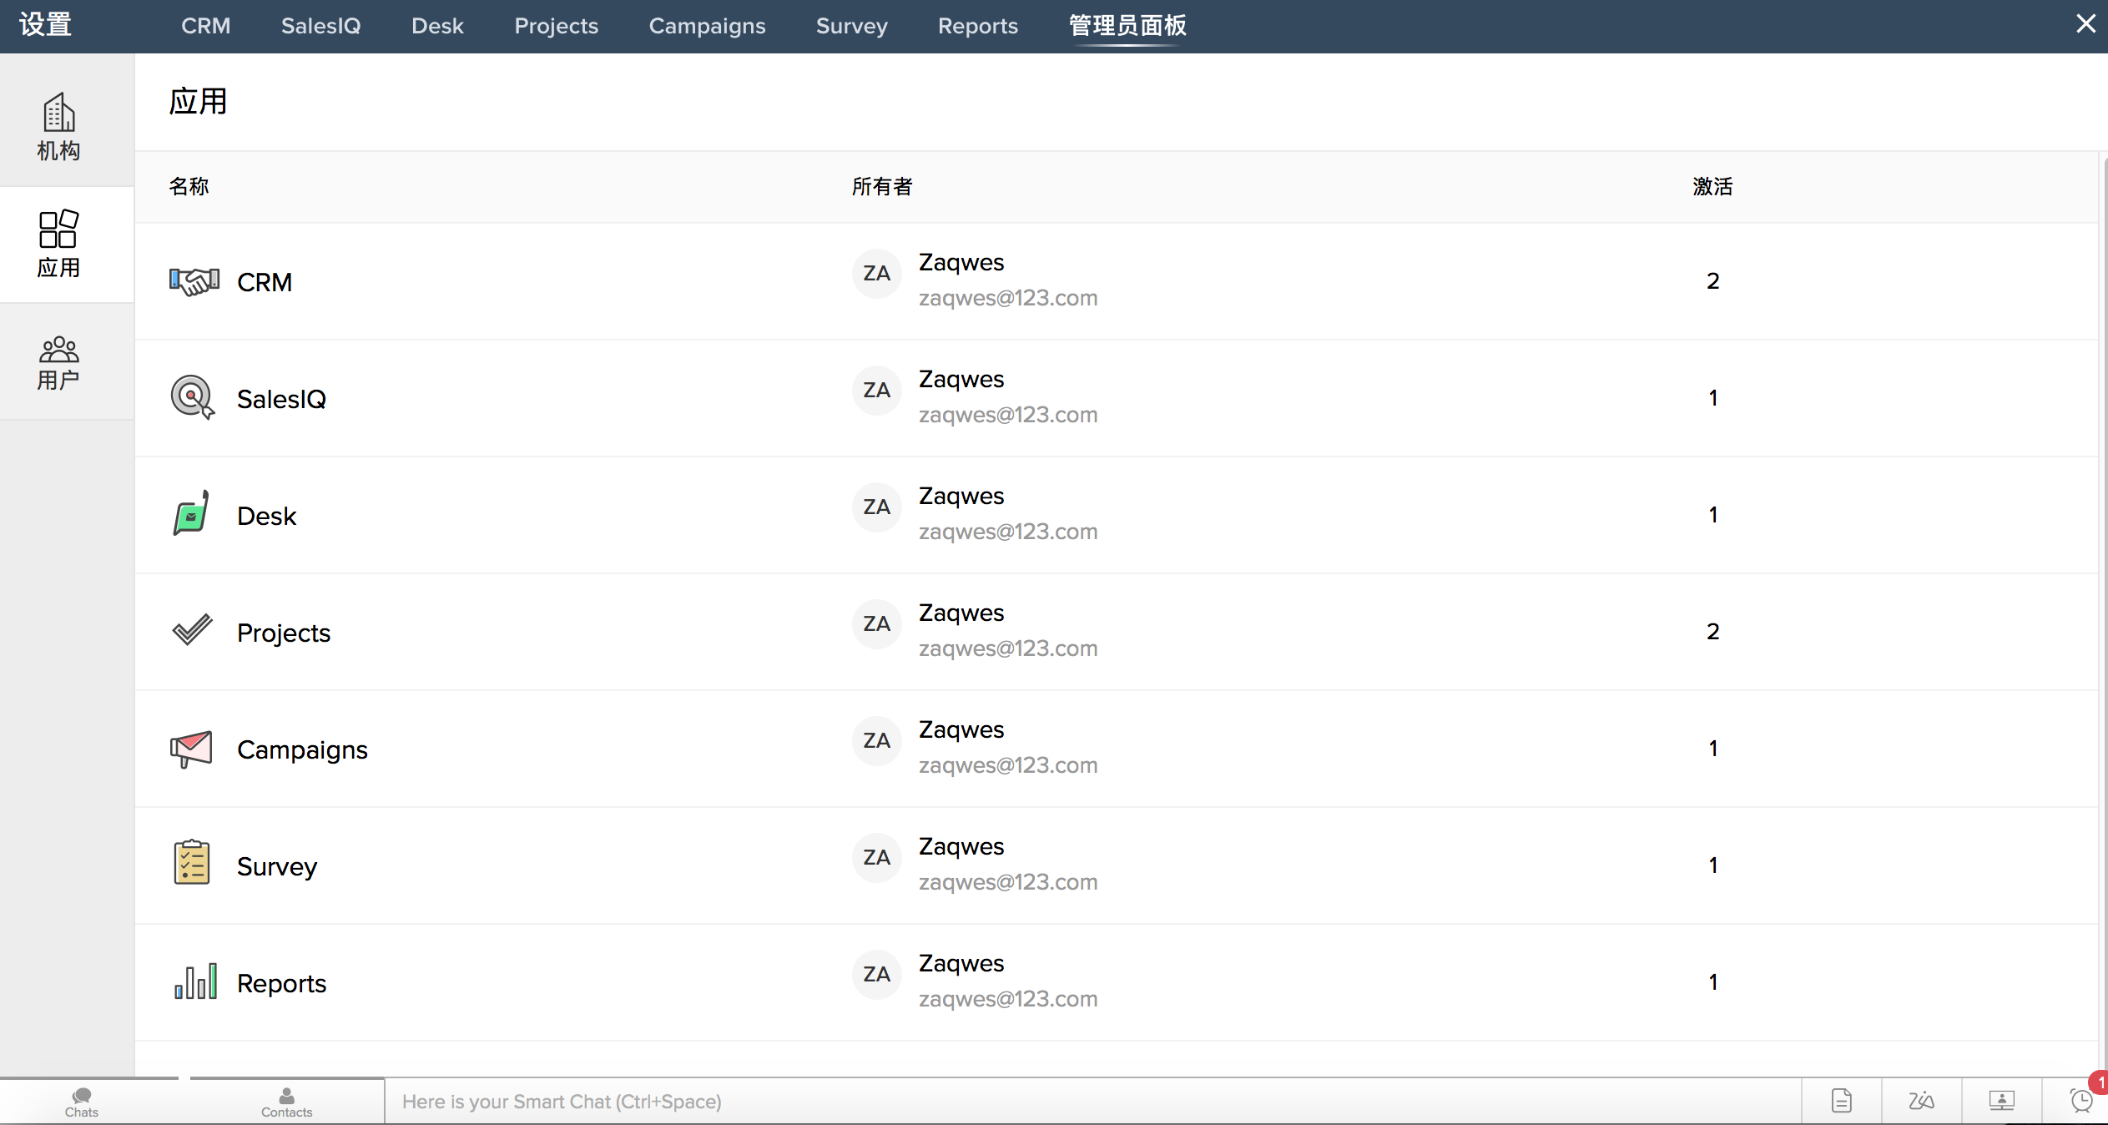Open the Chats tab at bottom

tap(82, 1102)
